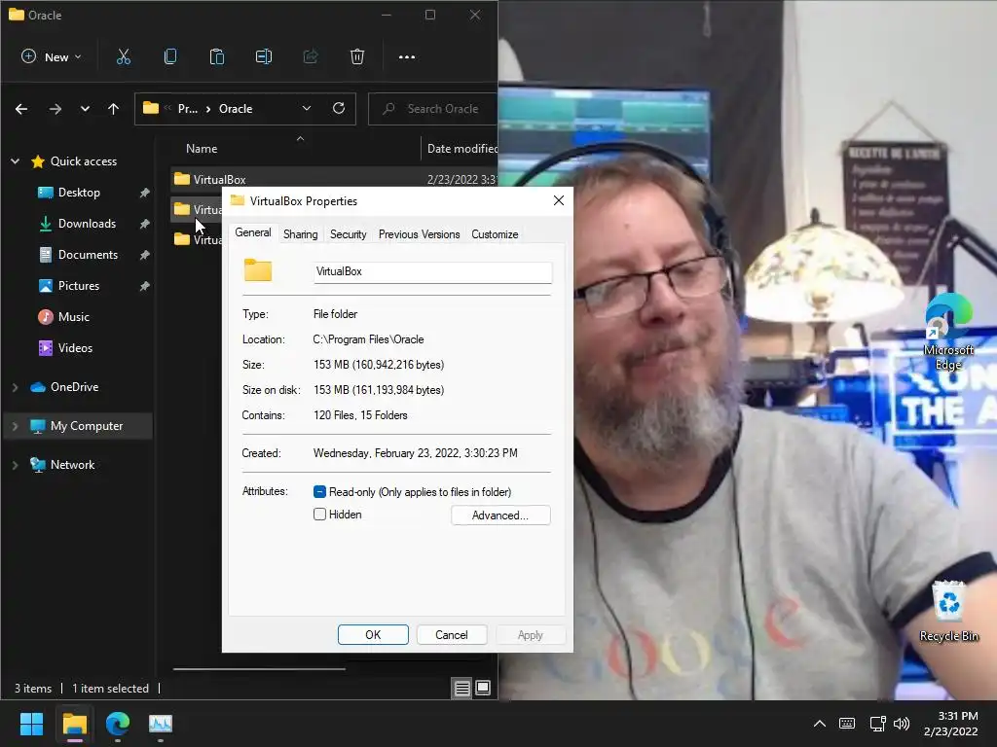Screen dimensions: 997x747
Task: Go back with the Back arrow
Action: pos(21,109)
